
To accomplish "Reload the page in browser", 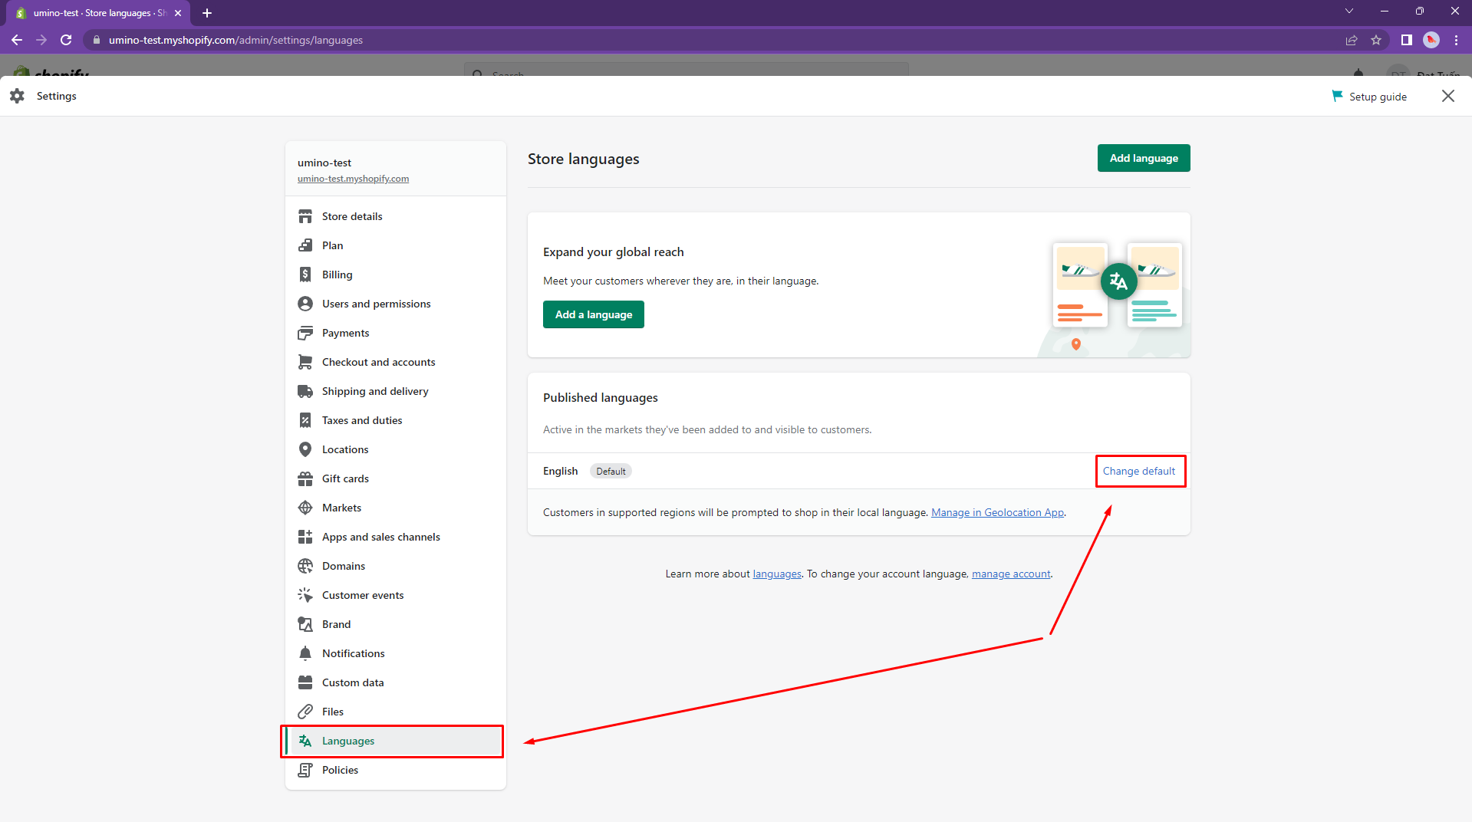I will point(66,40).
